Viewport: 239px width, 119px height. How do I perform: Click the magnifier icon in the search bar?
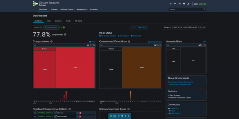click(204, 9)
